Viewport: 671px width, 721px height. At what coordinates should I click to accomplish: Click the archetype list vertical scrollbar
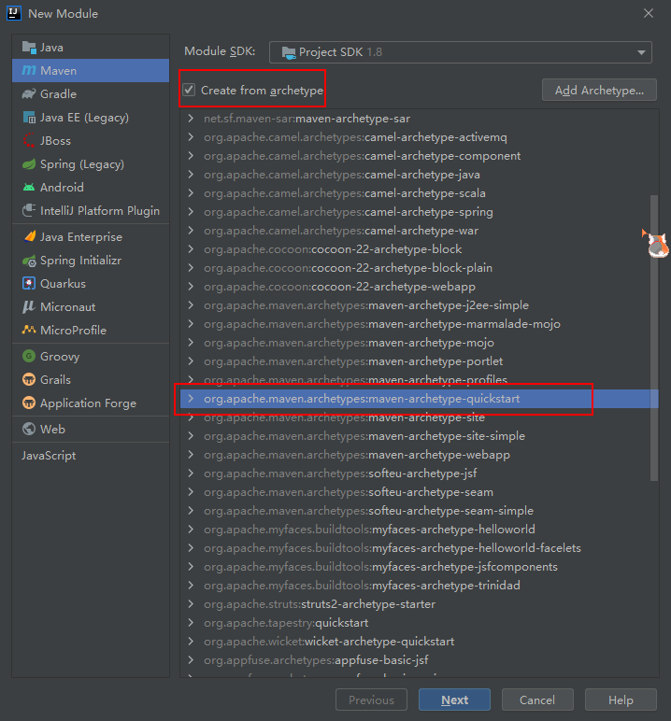pos(654,338)
